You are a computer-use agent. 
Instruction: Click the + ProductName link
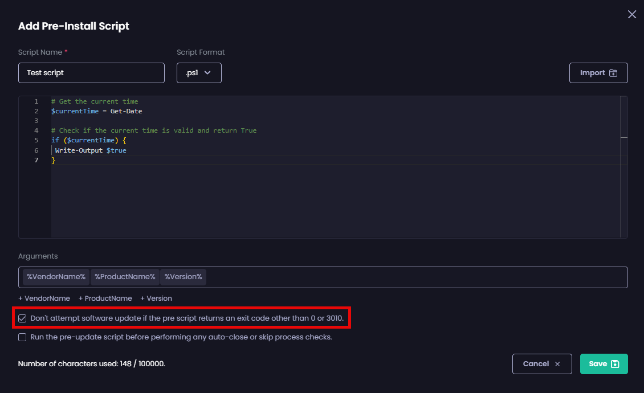coord(105,298)
